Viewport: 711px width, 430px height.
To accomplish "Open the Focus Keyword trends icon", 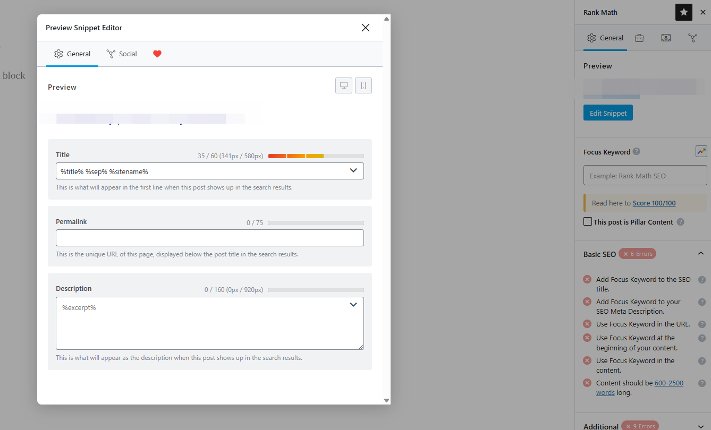I will point(701,151).
